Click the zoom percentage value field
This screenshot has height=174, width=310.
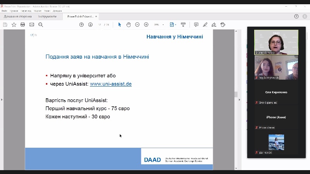pyautogui.click(x=157, y=25)
